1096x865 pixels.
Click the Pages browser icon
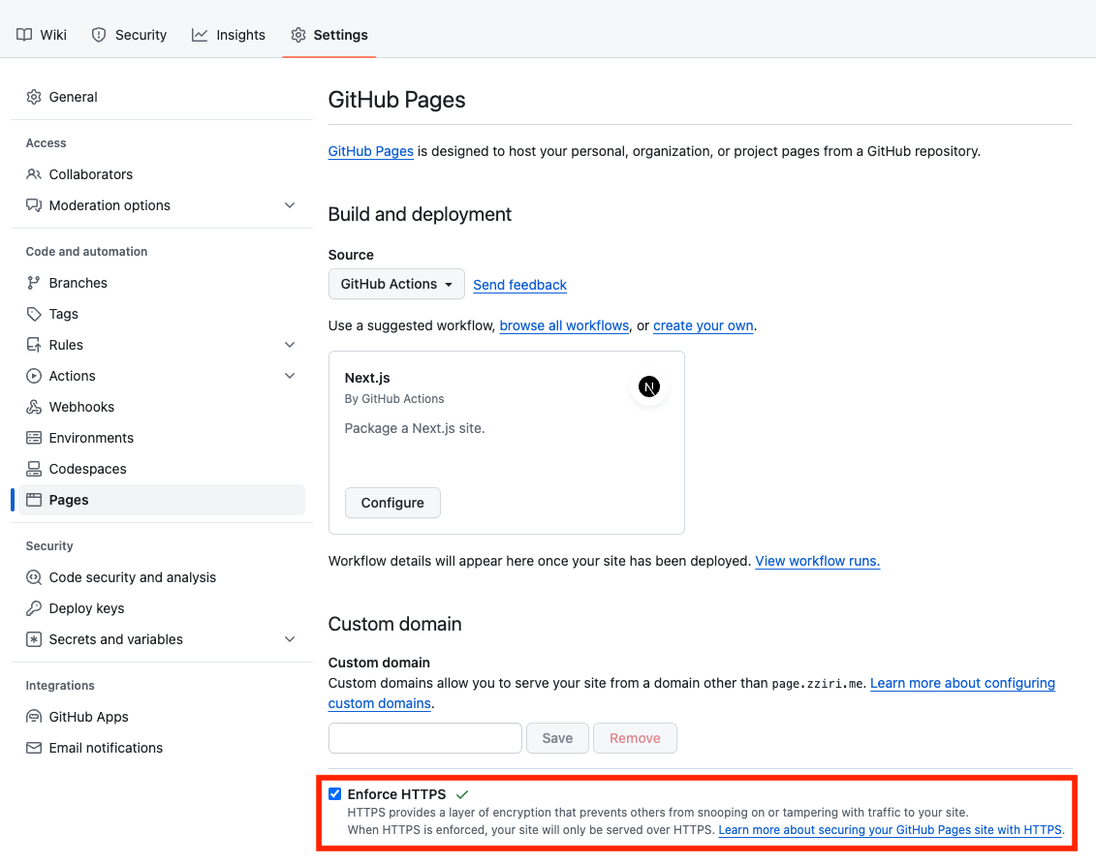pos(34,500)
